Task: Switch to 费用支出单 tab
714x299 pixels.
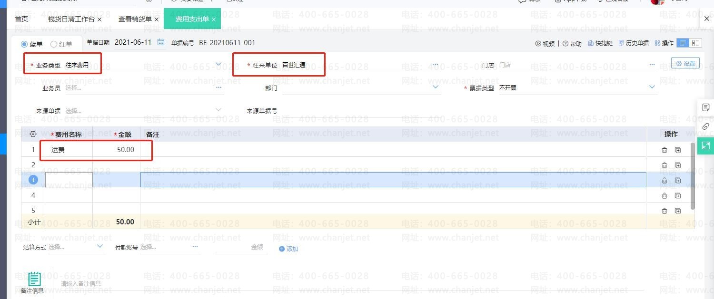Action: (x=192, y=19)
